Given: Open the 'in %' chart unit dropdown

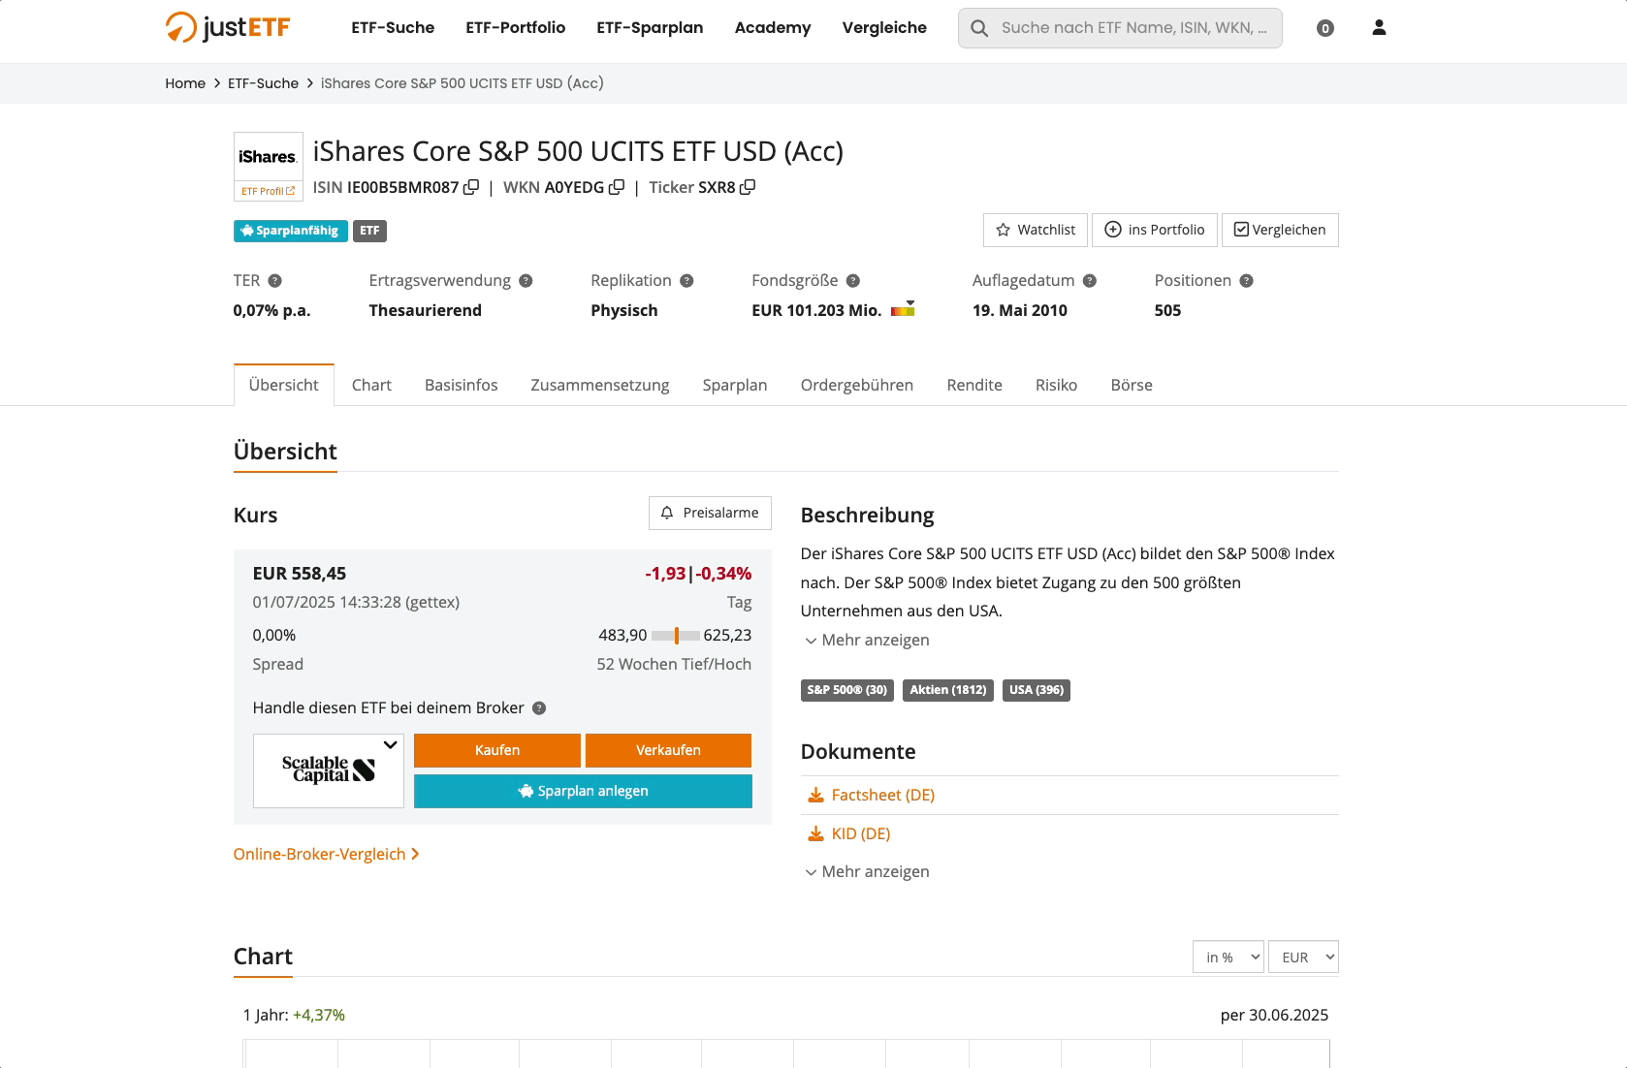Looking at the screenshot, I should (1228, 958).
